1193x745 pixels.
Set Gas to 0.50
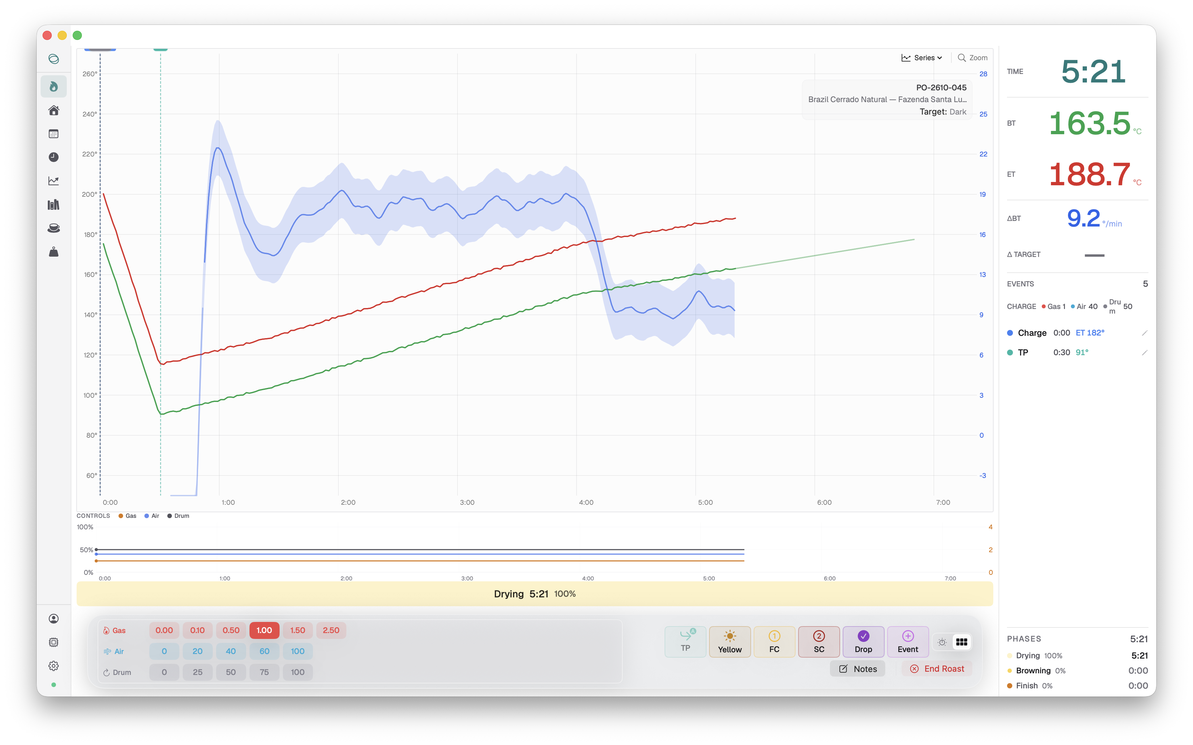[230, 630]
